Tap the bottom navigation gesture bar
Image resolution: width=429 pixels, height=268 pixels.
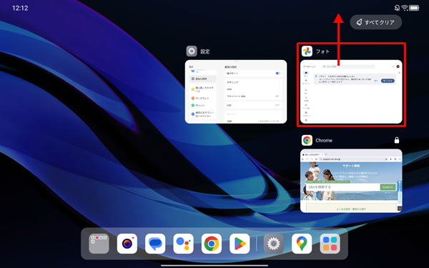(214, 265)
